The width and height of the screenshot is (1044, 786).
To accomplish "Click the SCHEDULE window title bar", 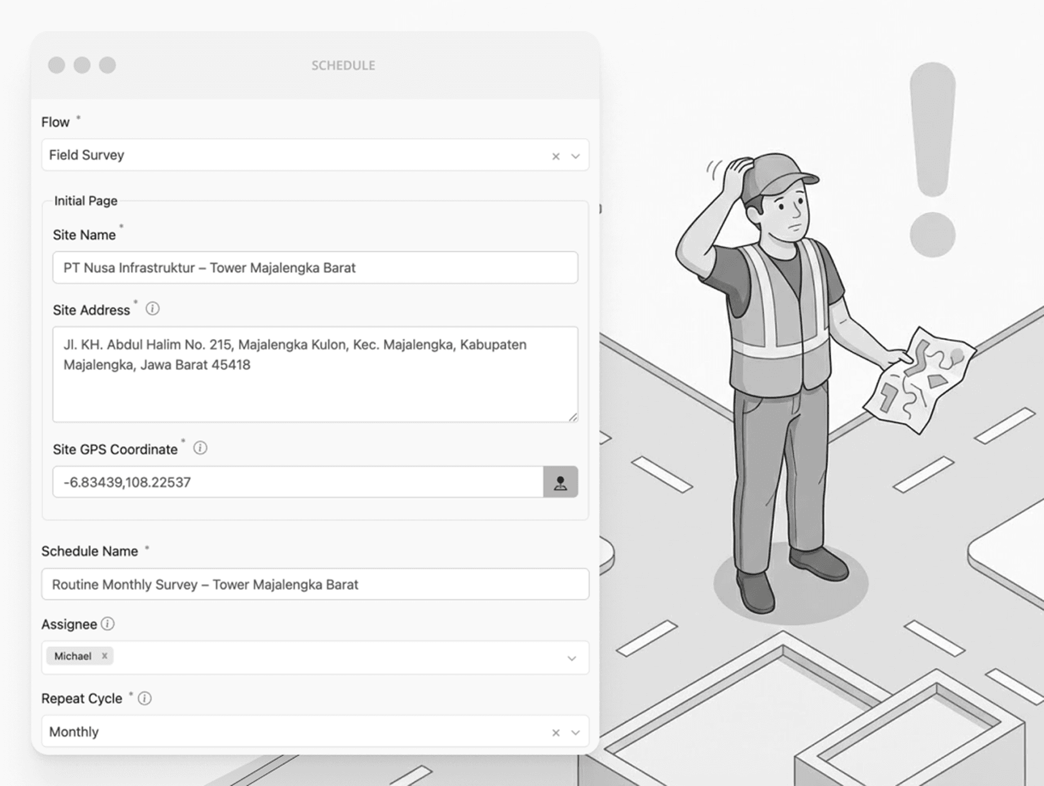I will [343, 65].
